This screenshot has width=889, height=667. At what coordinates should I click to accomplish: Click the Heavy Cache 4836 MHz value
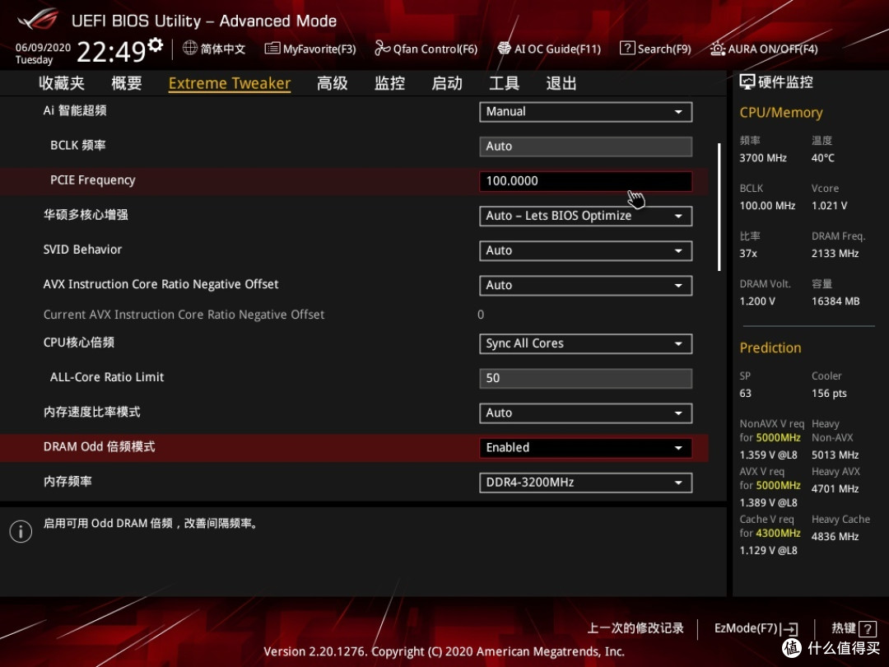tap(835, 537)
